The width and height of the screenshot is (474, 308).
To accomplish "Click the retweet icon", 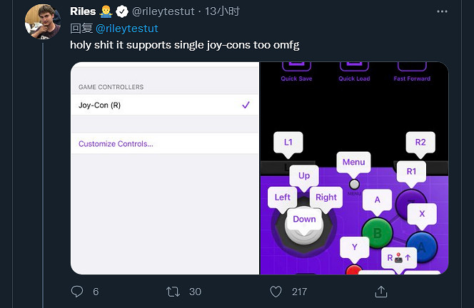I will 173,292.
